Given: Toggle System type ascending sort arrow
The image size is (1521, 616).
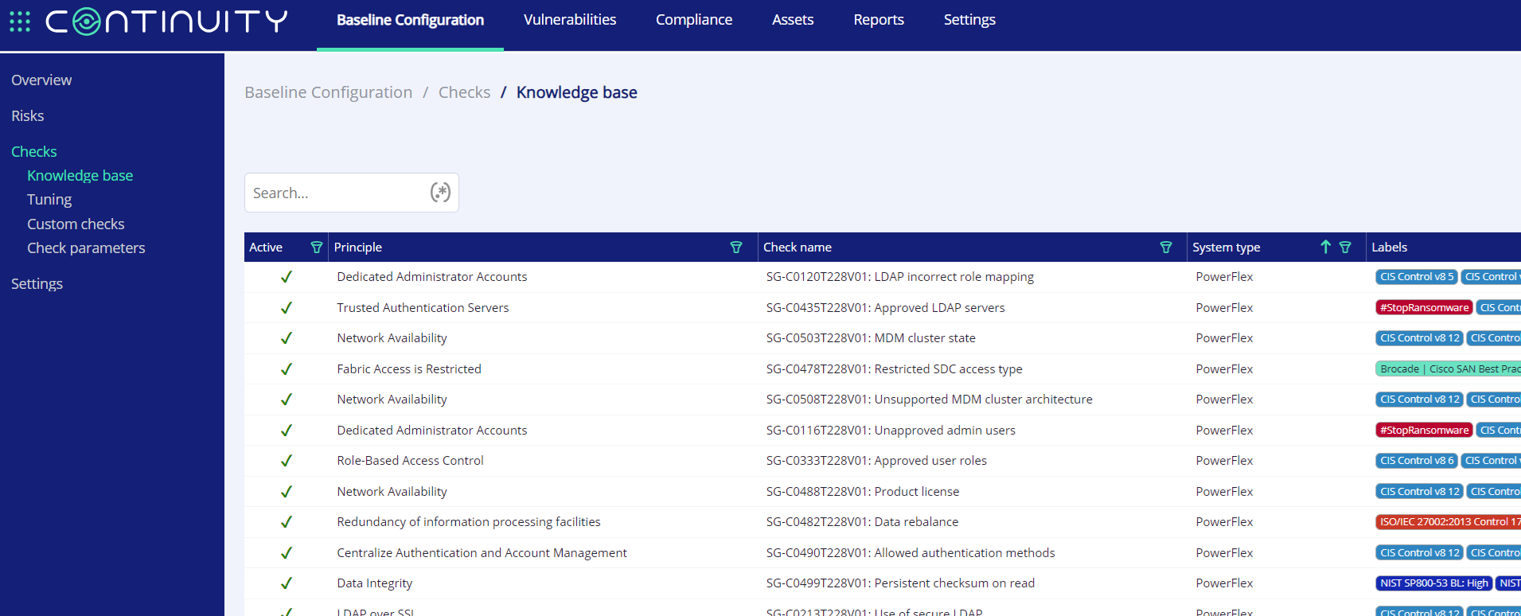Looking at the screenshot, I should click(x=1325, y=247).
